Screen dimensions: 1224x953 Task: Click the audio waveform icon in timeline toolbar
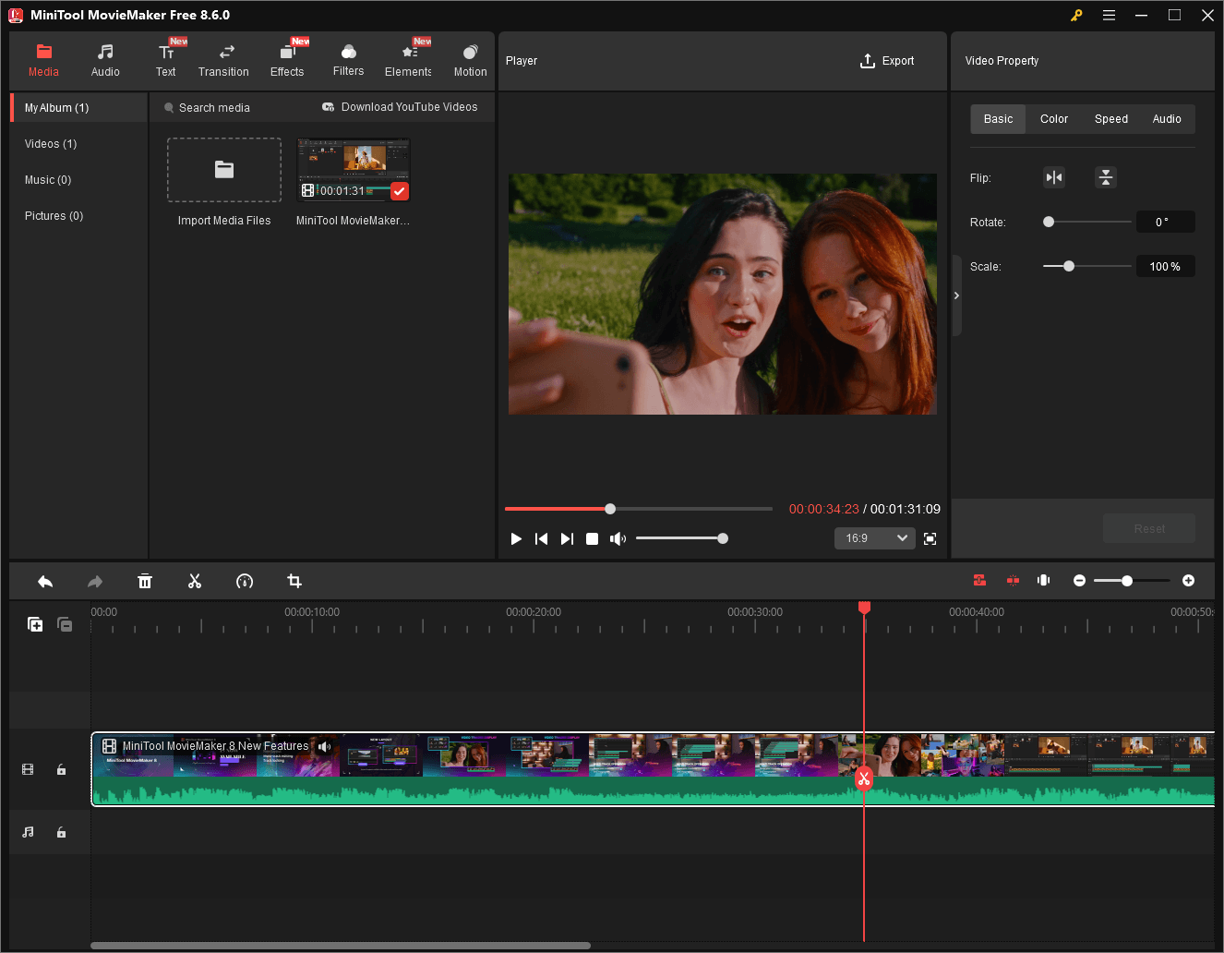(1044, 580)
